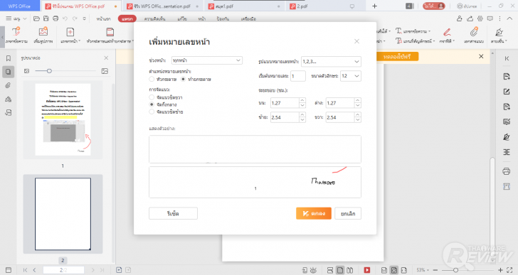Click the undo arrow icon
The width and height of the screenshot is (518, 275).
click(x=65, y=18)
